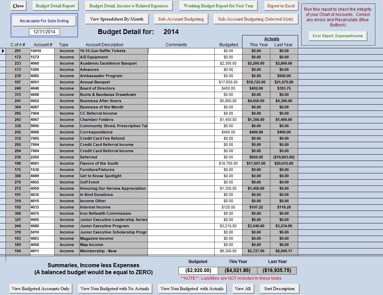Select the 12/31/2014 date field

pyautogui.click(x=44, y=32)
